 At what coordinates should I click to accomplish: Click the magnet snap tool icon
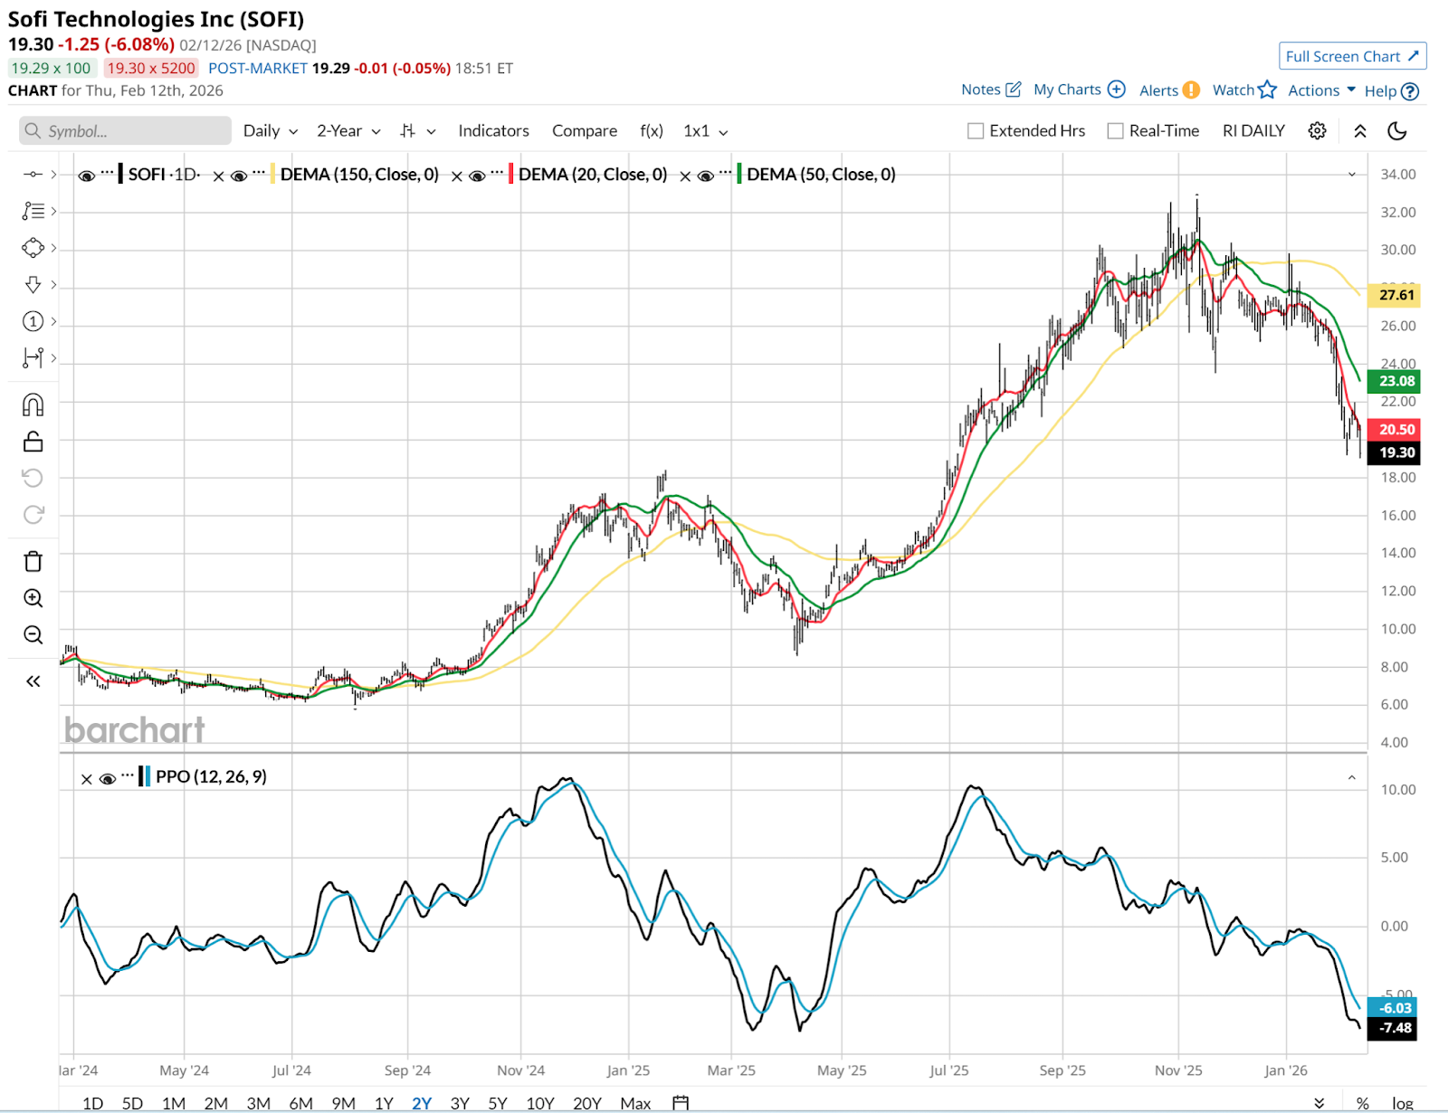33,404
